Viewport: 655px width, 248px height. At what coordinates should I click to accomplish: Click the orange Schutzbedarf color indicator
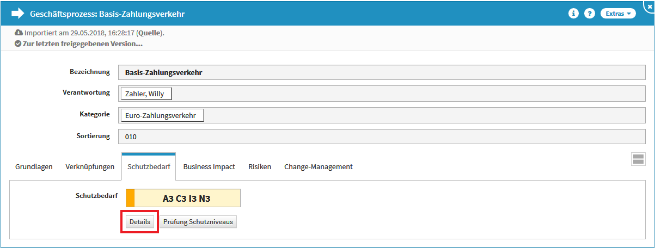(130, 199)
